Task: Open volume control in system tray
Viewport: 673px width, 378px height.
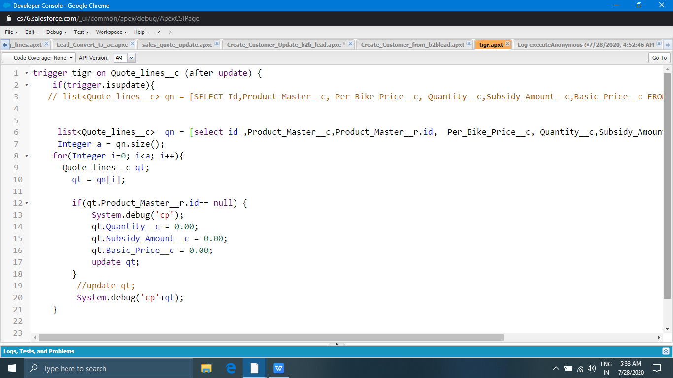Action: (x=591, y=368)
